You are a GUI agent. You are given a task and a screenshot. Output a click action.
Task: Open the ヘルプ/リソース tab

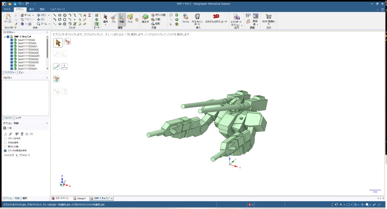click(x=57, y=9)
